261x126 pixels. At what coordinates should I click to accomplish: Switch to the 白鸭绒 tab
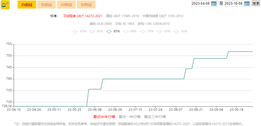[66, 5]
